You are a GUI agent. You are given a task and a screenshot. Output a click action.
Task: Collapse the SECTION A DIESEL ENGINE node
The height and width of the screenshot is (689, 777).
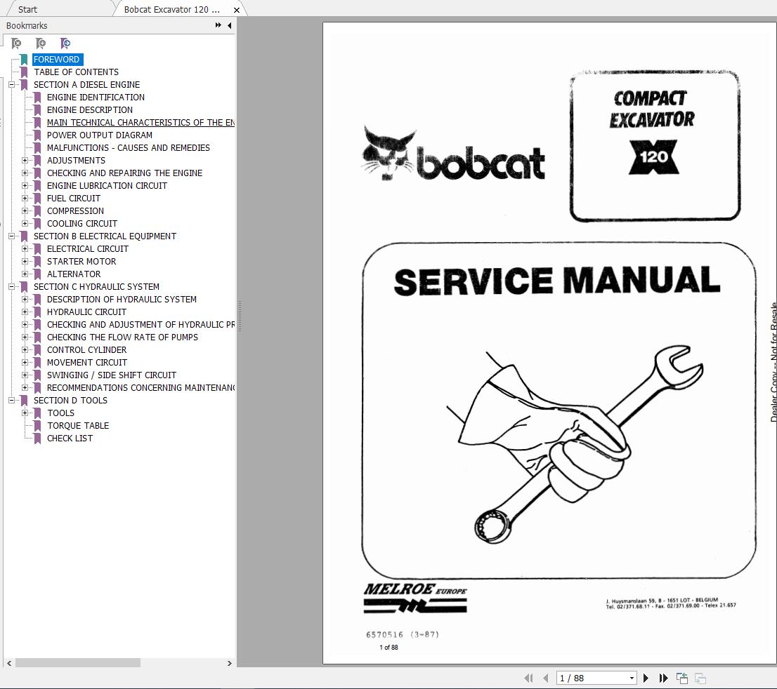(10, 84)
